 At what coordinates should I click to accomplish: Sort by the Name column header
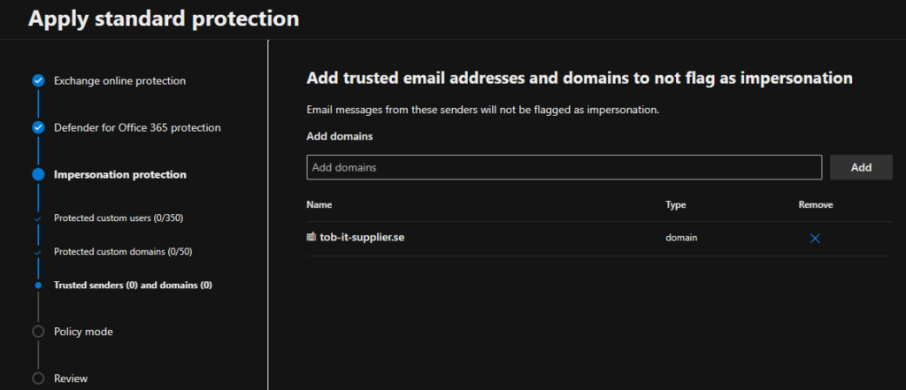click(319, 204)
